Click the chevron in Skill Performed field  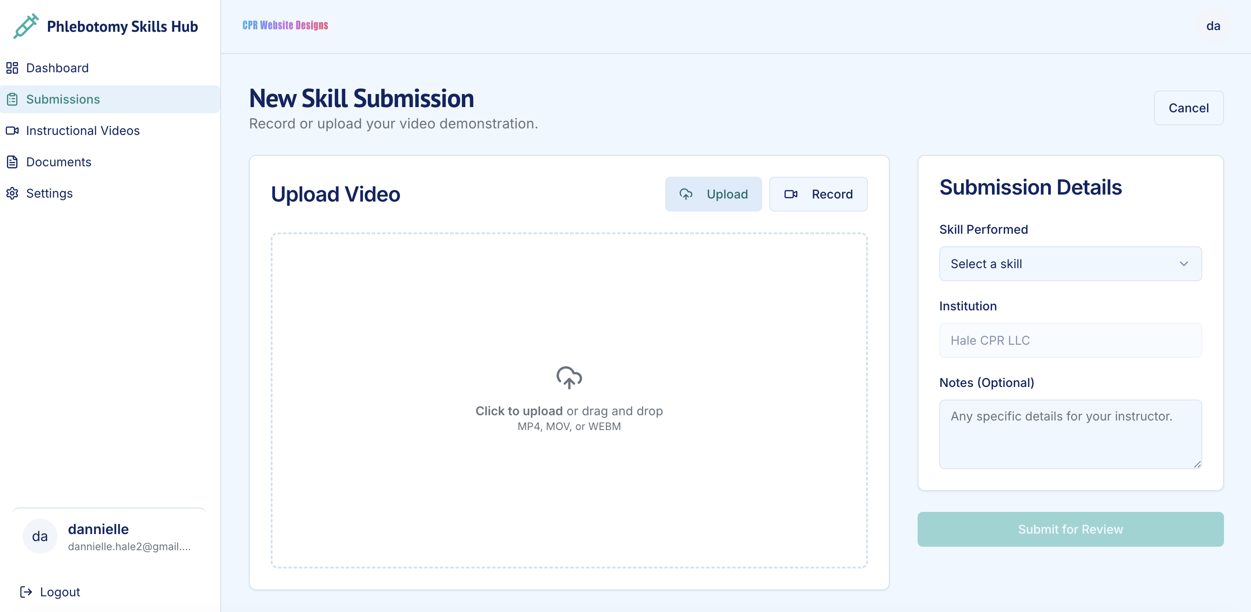click(1184, 264)
